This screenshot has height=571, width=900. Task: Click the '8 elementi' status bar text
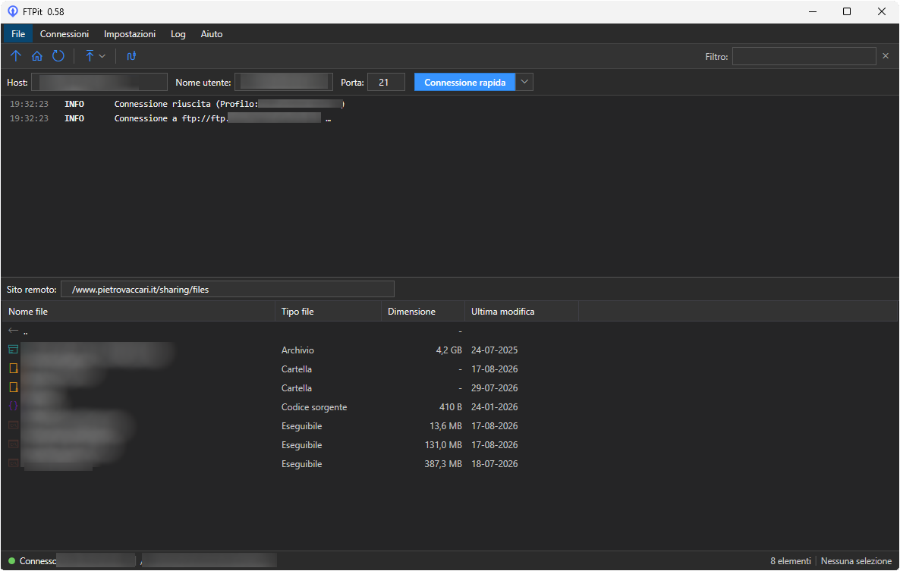[x=791, y=560]
